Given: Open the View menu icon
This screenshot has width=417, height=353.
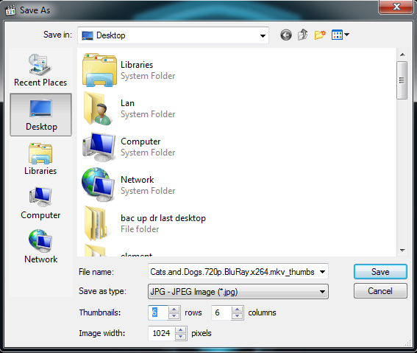Looking at the screenshot, I should click(x=340, y=35).
